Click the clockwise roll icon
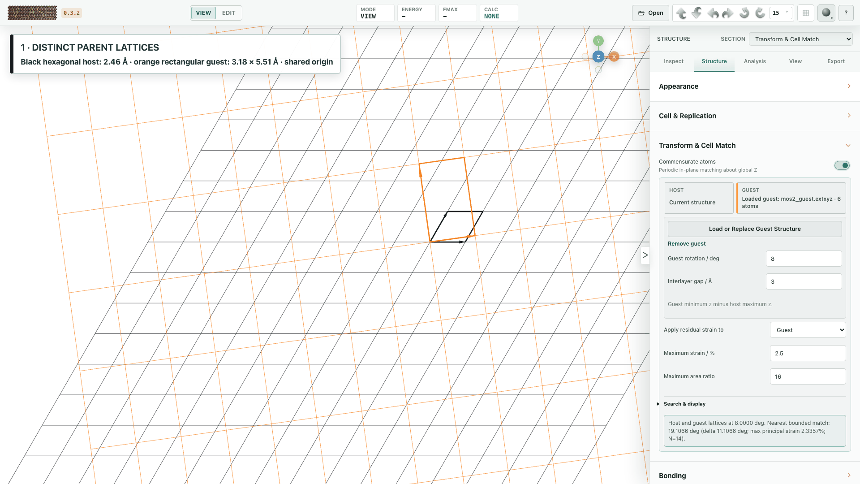Image resolution: width=860 pixels, height=484 pixels. click(760, 13)
